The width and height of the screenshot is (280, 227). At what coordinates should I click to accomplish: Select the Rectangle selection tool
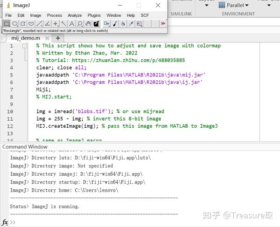click(x=7, y=24)
